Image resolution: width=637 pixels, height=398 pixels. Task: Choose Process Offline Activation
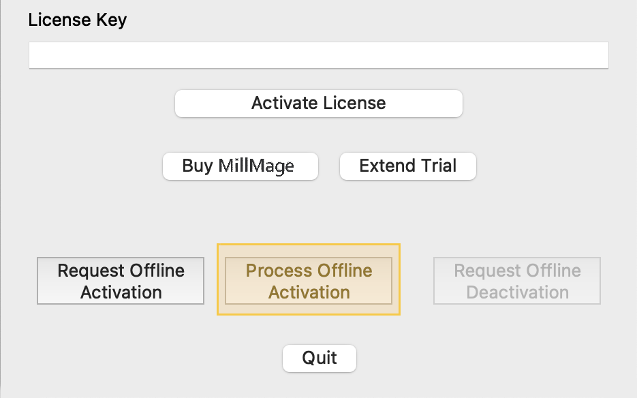[x=309, y=281]
